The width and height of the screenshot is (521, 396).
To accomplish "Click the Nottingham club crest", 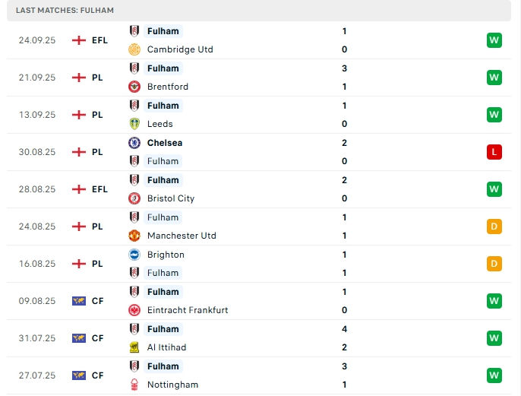I will (x=134, y=385).
